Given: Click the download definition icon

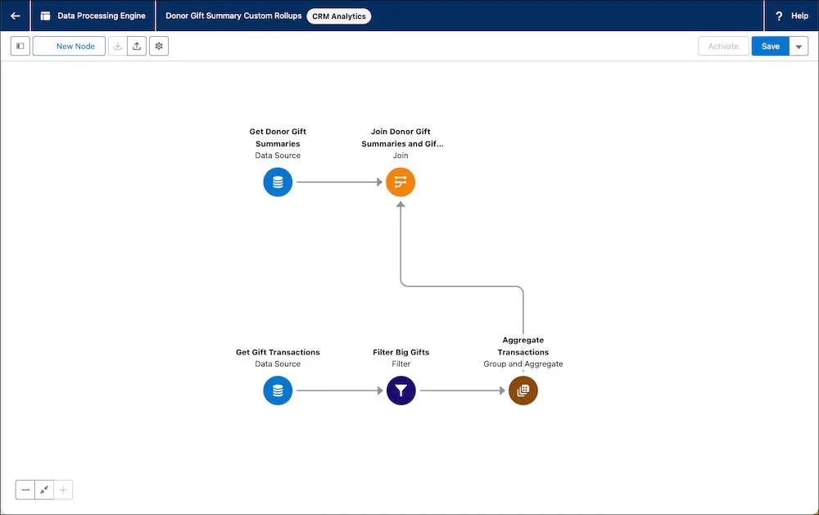Looking at the screenshot, I should tap(117, 46).
